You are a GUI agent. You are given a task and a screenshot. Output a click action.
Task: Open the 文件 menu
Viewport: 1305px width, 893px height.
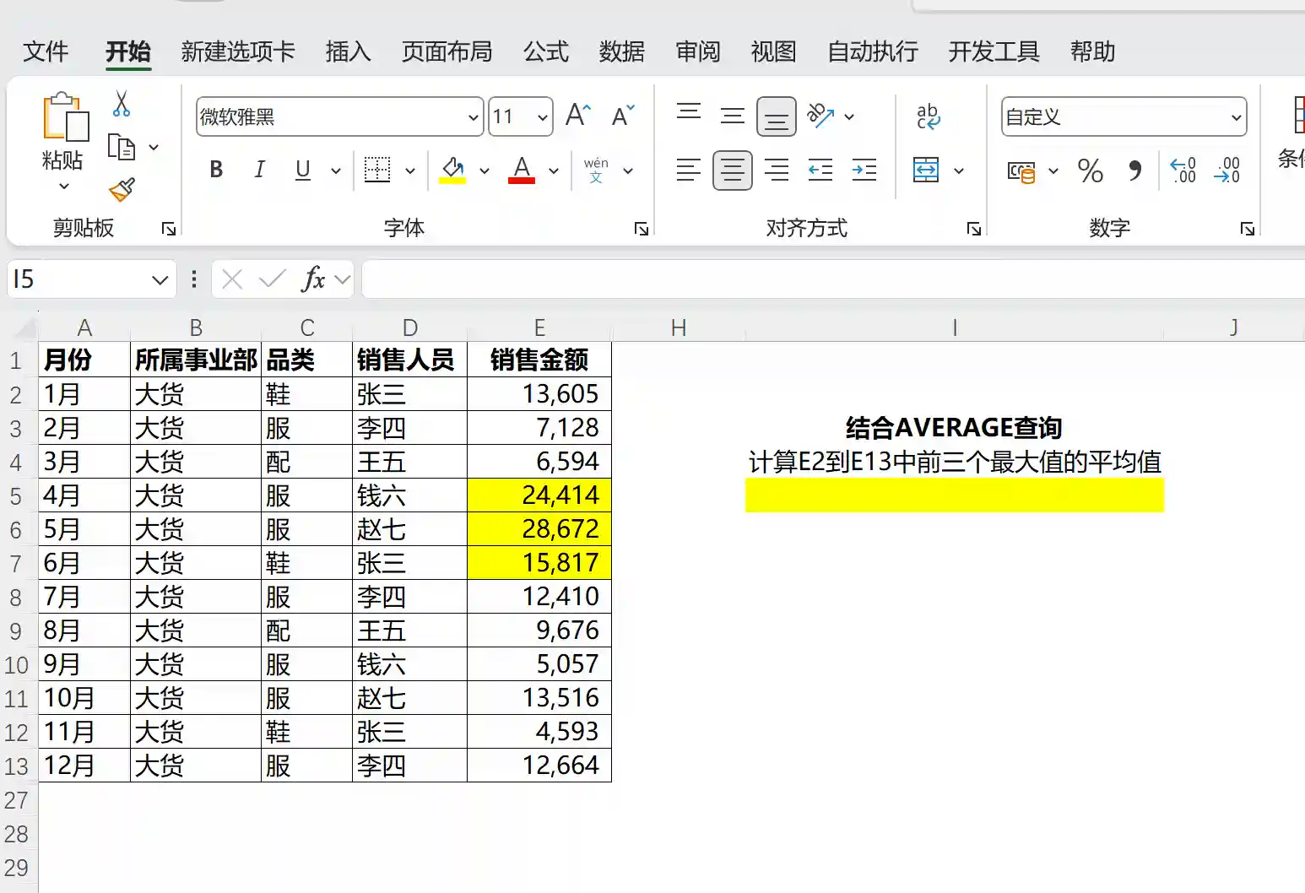tap(46, 52)
